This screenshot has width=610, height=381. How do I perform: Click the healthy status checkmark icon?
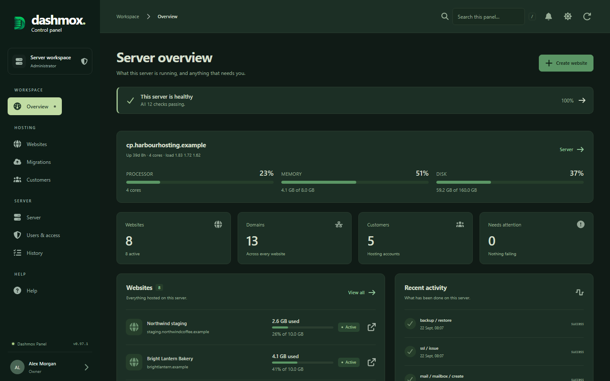(130, 100)
